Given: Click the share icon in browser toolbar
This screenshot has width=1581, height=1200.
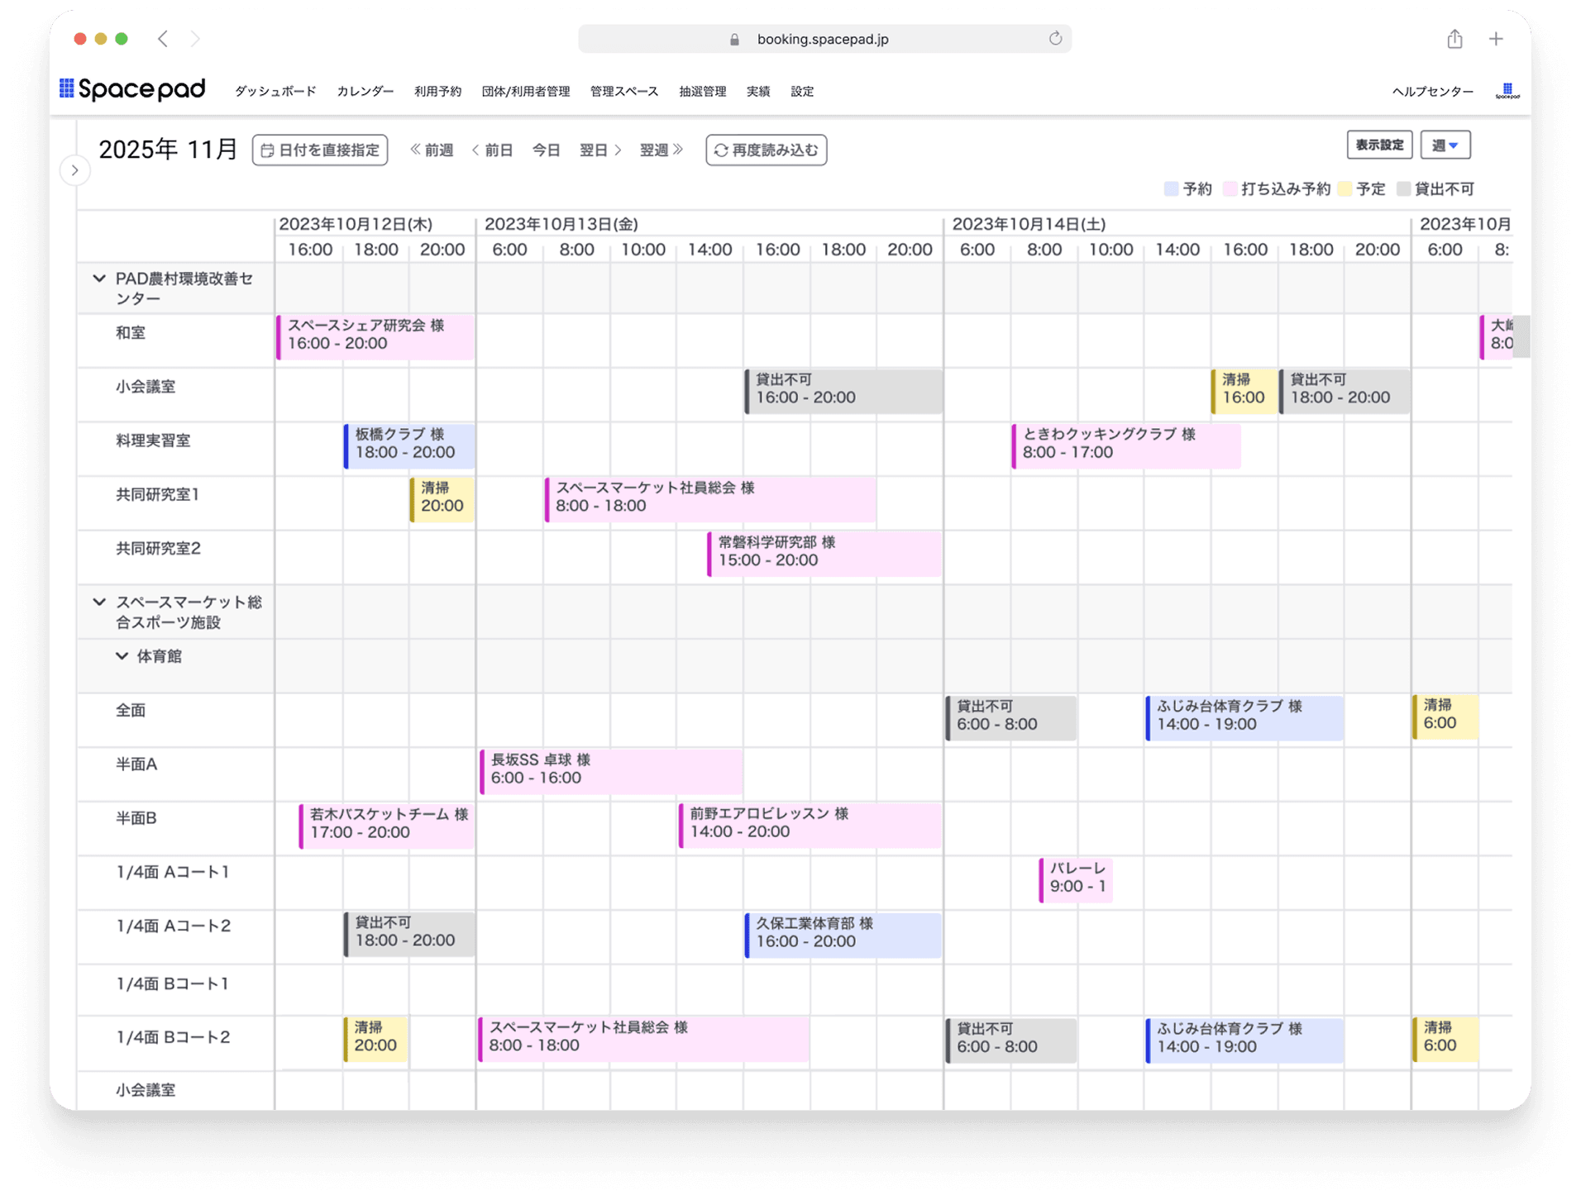Looking at the screenshot, I should tap(1454, 39).
